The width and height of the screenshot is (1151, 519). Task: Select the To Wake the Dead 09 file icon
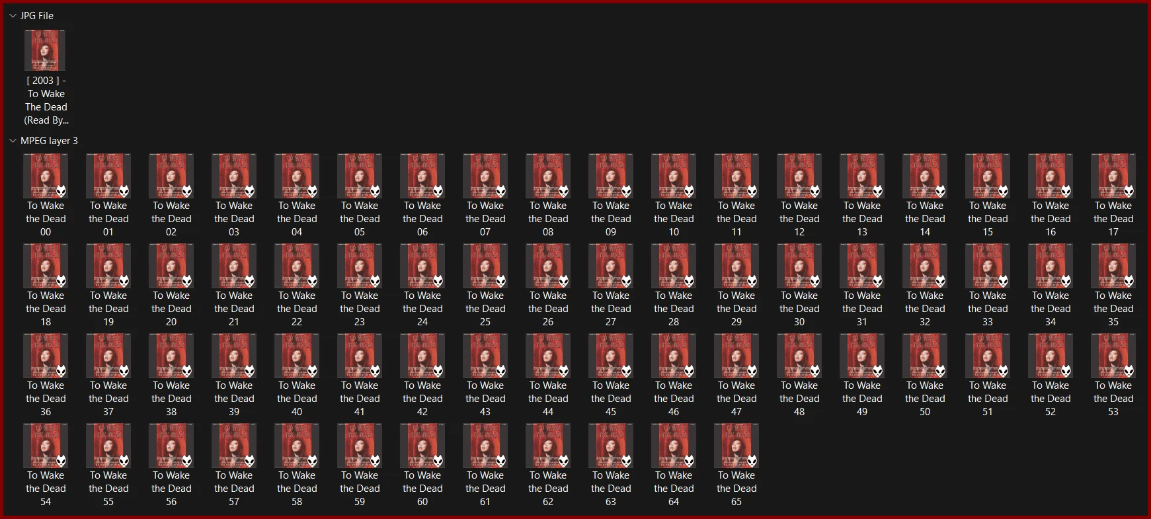click(x=611, y=176)
